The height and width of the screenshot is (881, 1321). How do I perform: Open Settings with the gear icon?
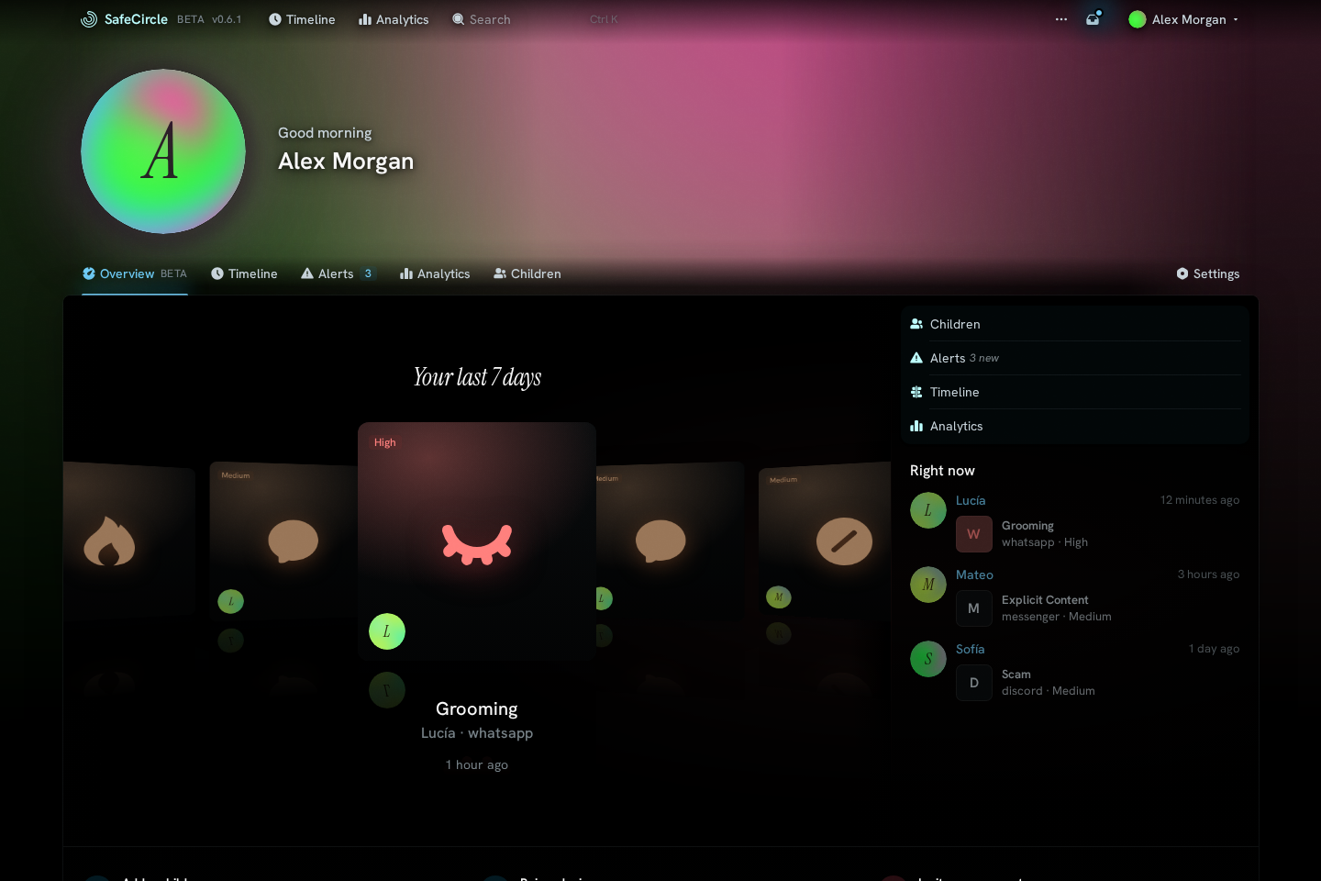[1208, 273]
